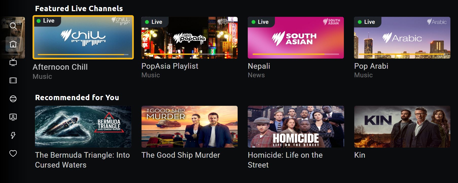Open the Pop Arabi channel tile
Viewport: 458px width, 183px height.
click(x=402, y=38)
